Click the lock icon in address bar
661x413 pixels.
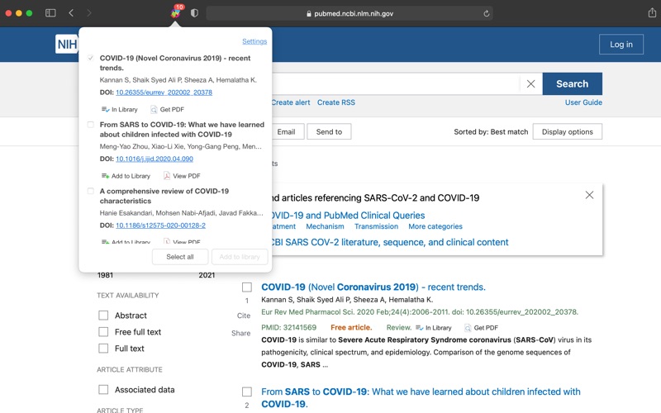(308, 13)
